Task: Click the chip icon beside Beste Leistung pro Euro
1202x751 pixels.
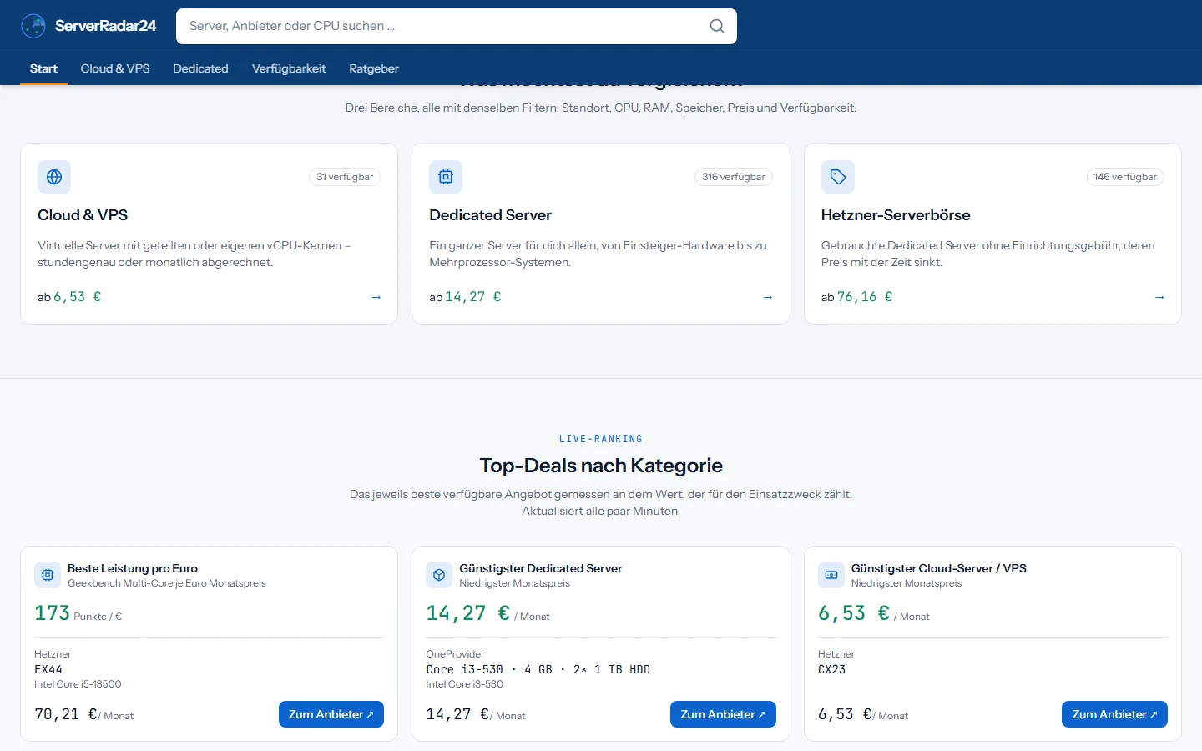Action: tap(48, 575)
